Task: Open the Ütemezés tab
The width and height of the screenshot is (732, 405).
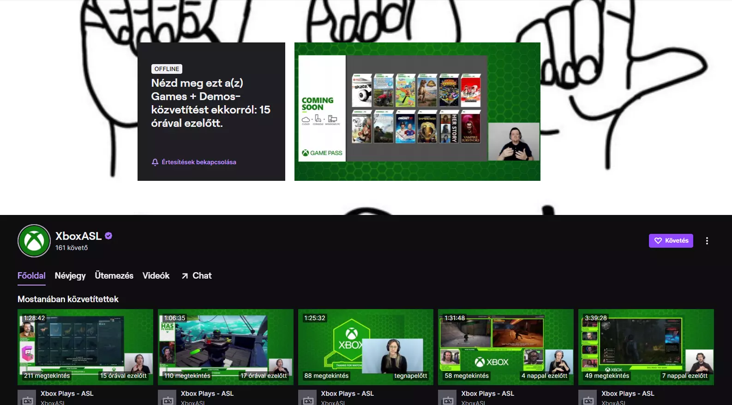Action: point(114,276)
